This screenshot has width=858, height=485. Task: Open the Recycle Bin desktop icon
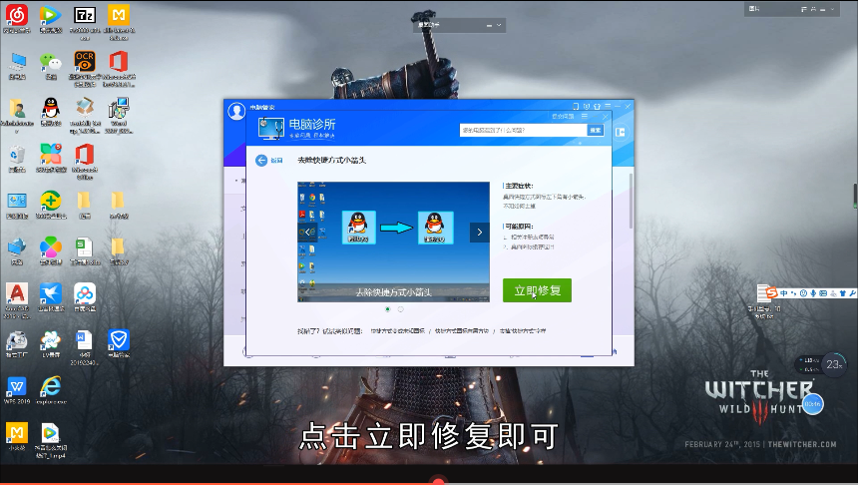[x=17, y=159]
